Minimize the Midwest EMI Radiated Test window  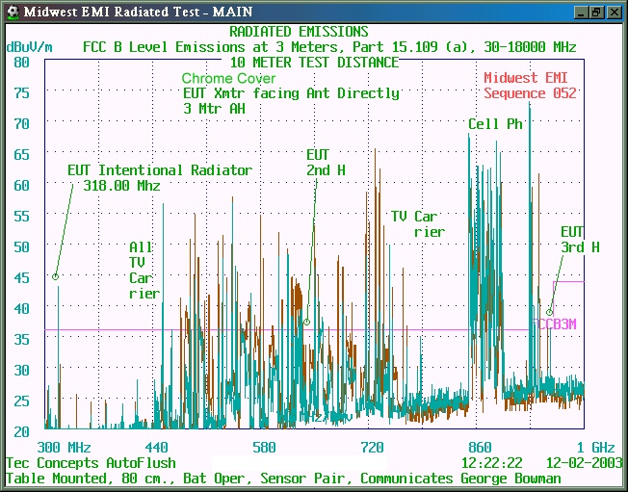(580, 12)
